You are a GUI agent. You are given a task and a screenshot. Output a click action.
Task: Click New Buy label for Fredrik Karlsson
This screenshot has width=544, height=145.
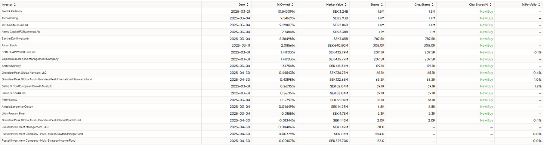point(486,11)
